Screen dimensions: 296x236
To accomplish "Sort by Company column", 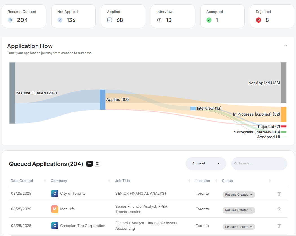I will click(59, 181).
